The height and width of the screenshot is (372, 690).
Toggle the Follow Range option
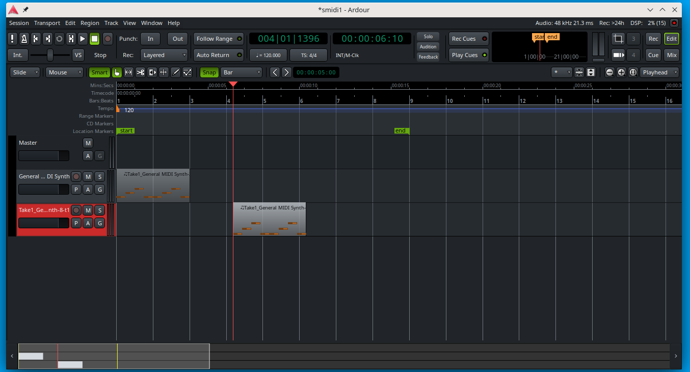pyautogui.click(x=219, y=39)
